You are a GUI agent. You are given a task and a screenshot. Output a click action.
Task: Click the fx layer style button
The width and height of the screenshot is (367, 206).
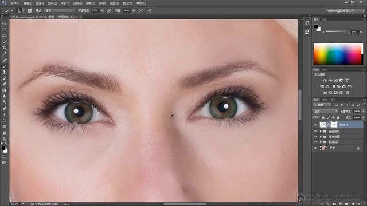tap(328, 204)
